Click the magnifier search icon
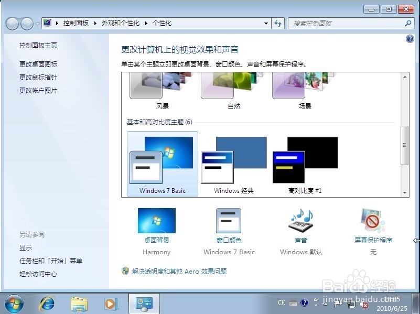Viewport: 420px width, 314px height. point(408,23)
